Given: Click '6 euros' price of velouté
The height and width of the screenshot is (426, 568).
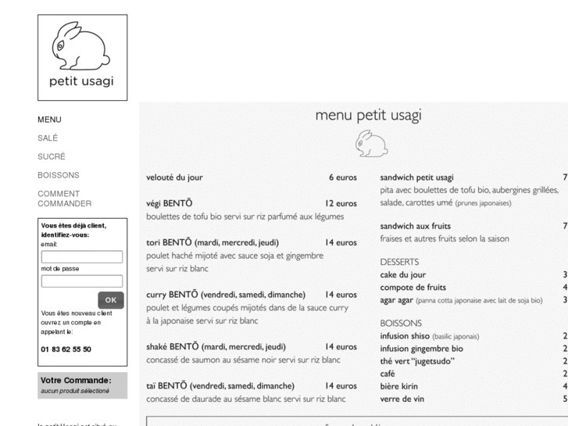Looking at the screenshot, I should pos(343,177).
